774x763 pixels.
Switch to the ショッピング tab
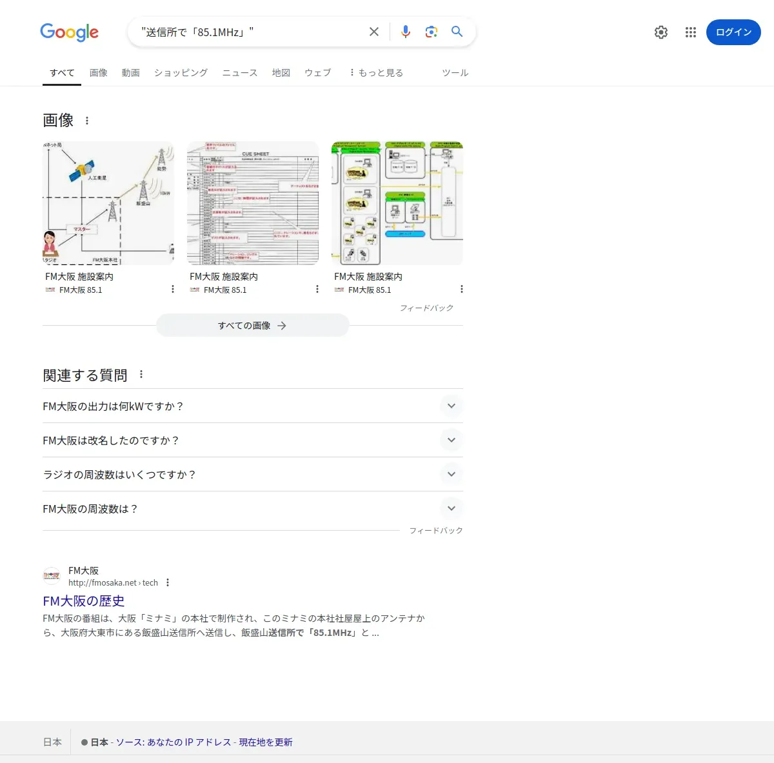coord(181,73)
